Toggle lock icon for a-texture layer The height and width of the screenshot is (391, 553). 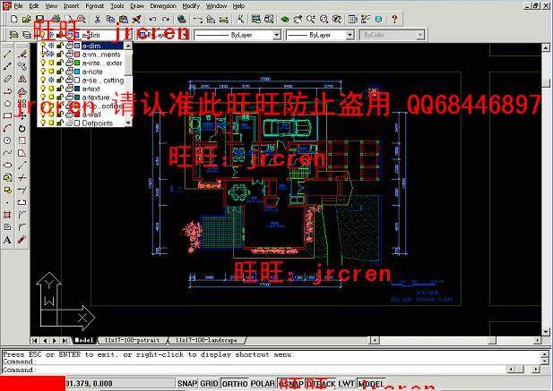[60, 98]
